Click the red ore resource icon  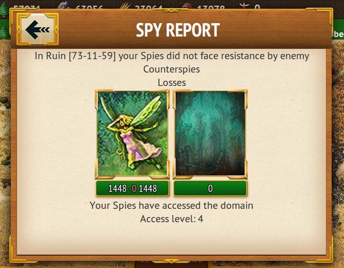187,6
